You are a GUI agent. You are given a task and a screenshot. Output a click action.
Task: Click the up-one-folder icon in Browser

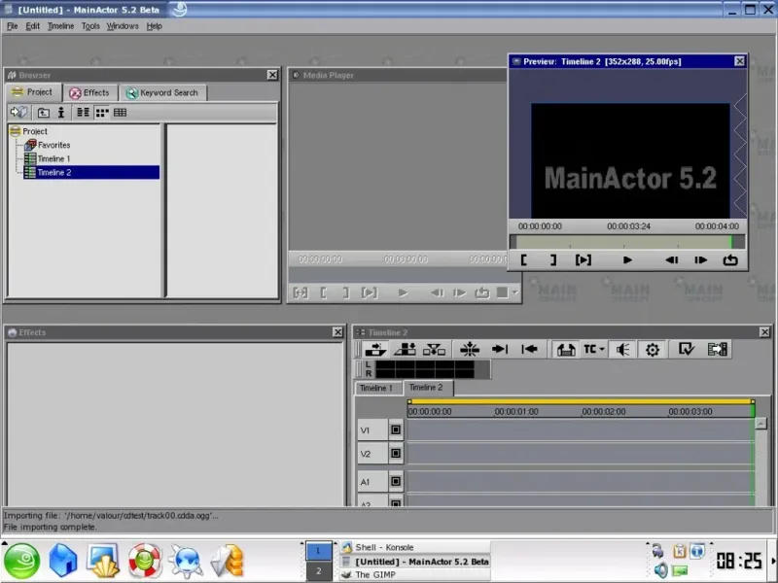pos(44,113)
